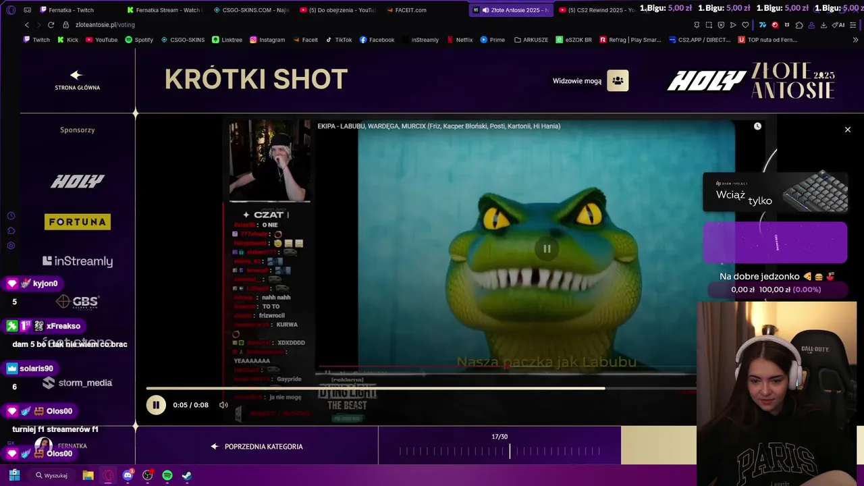Open OBS Studio from the taskbar
This screenshot has width=864, height=486.
point(148,475)
